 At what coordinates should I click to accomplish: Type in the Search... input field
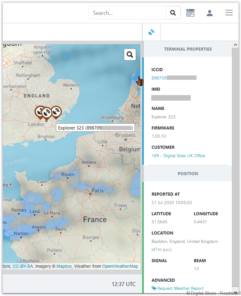tap(127, 13)
